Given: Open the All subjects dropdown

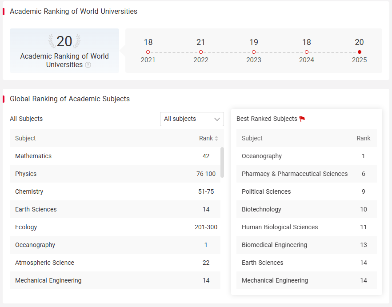Looking at the screenshot, I should click(x=192, y=119).
